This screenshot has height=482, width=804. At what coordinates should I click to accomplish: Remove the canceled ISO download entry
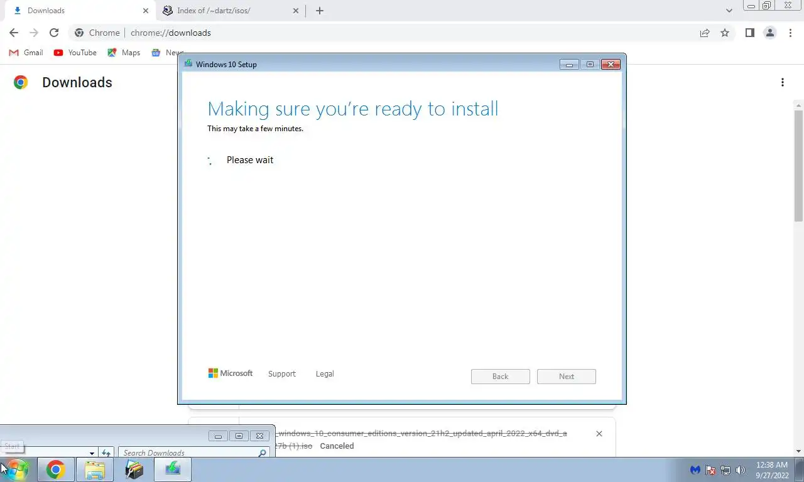tap(599, 434)
